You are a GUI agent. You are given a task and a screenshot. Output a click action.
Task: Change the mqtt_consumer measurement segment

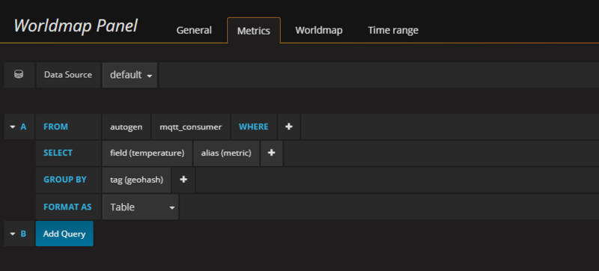[x=191, y=127]
